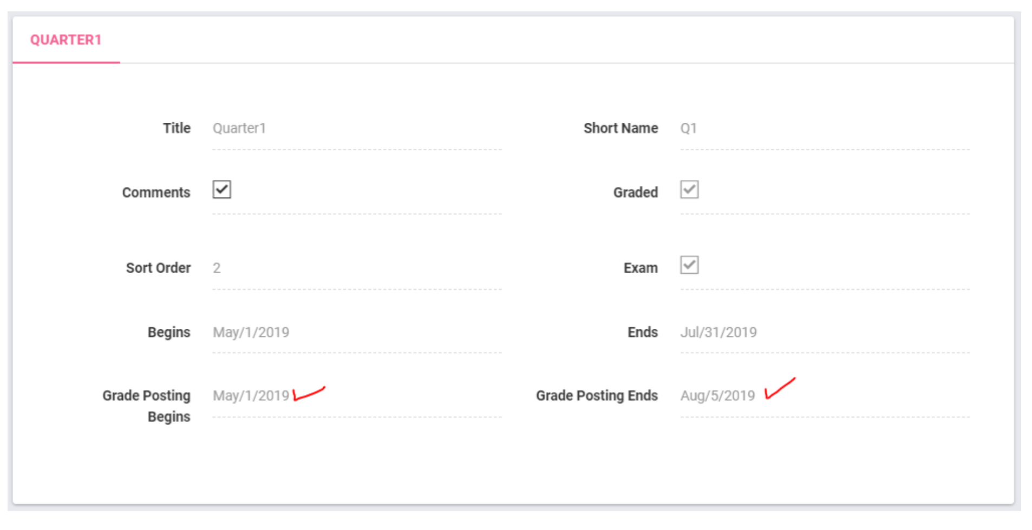The height and width of the screenshot is (530, 1032).
Task: Select the QUARTER1 tab
Action: click(66, 40)
